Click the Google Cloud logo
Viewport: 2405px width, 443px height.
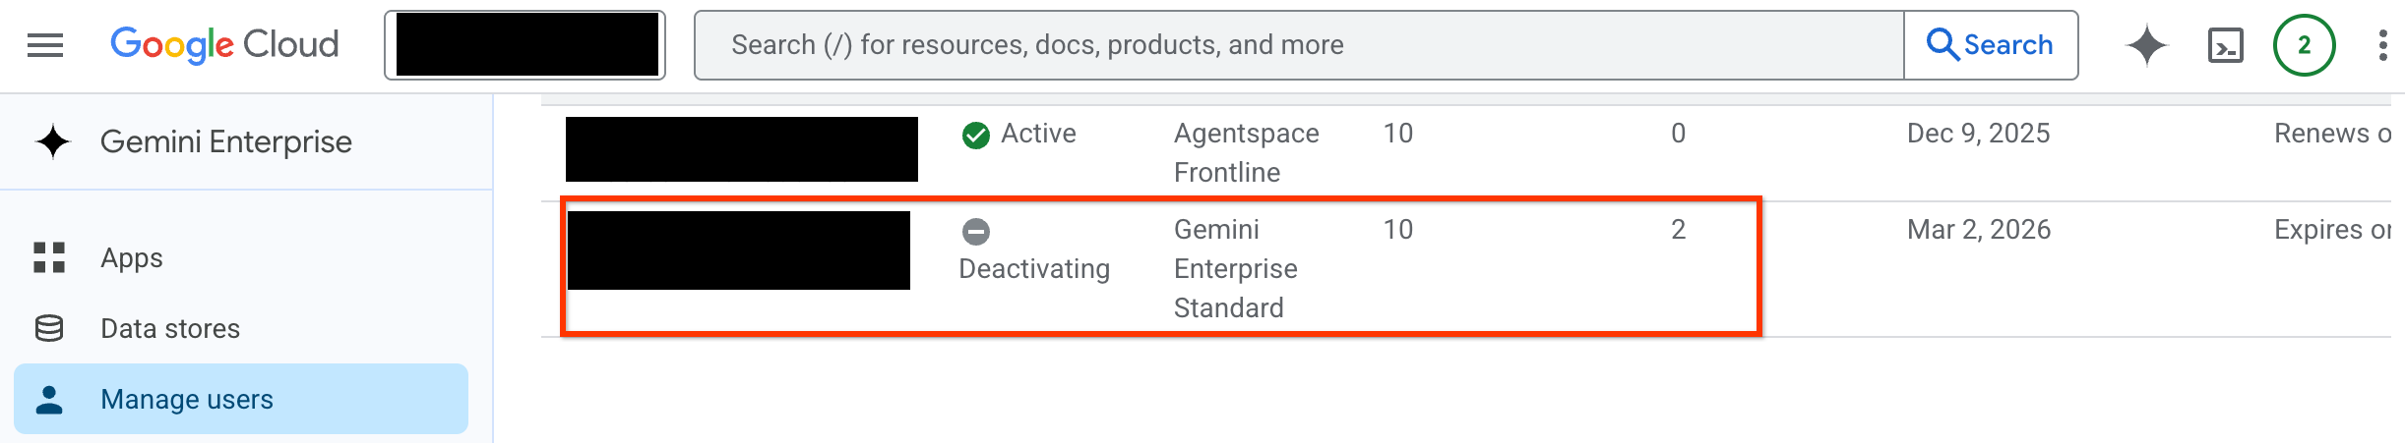tap(224, 45)
